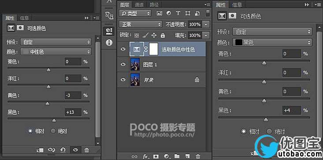Image resolution: width=323 pixels, height=160 pixels.
Task: Click 黄色 slider handle in left panel
Action: 48,104
